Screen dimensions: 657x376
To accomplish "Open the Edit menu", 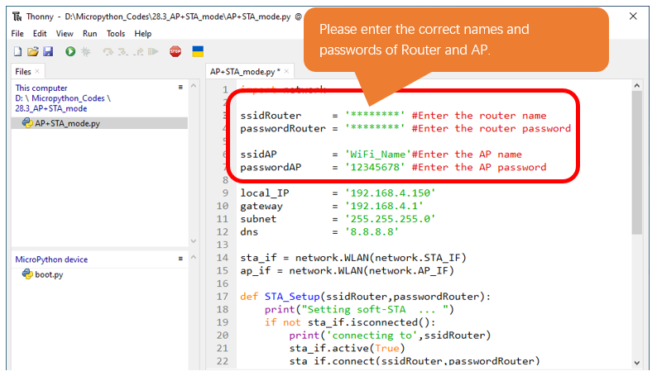I will point(40,33).
